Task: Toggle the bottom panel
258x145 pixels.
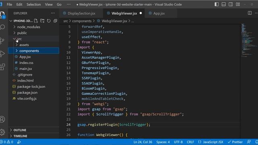Action: click(224, 4)
